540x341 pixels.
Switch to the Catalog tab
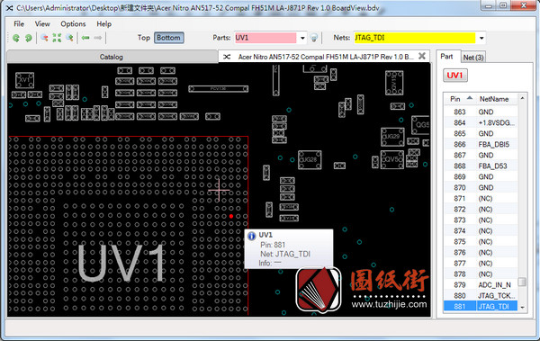(x=112, y=57)
